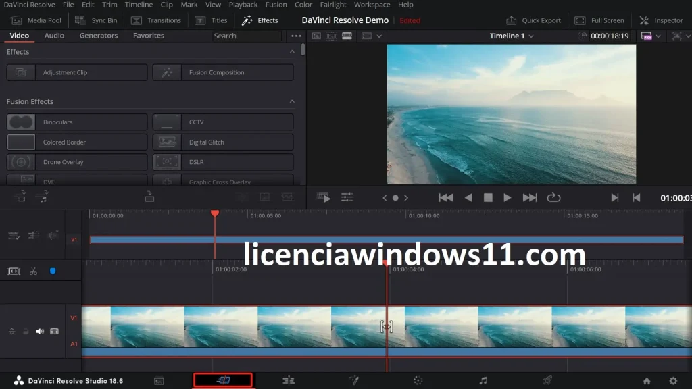The width and height of the screenshot is (692, 389).
Task: Click the mark in point button
Action: pyautogui.click(x=614, y=198)
